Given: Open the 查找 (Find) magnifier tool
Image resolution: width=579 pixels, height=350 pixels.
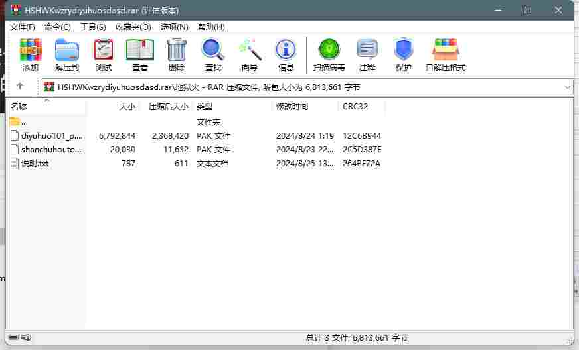Looking at the screenshot, I should pyautogui.click(x=212, y=50).
